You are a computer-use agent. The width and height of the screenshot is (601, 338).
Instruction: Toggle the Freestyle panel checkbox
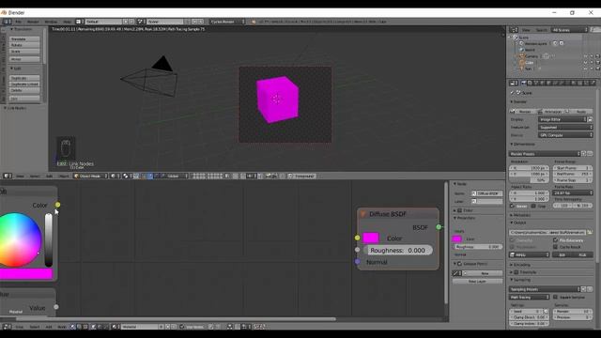click(516, 272)
